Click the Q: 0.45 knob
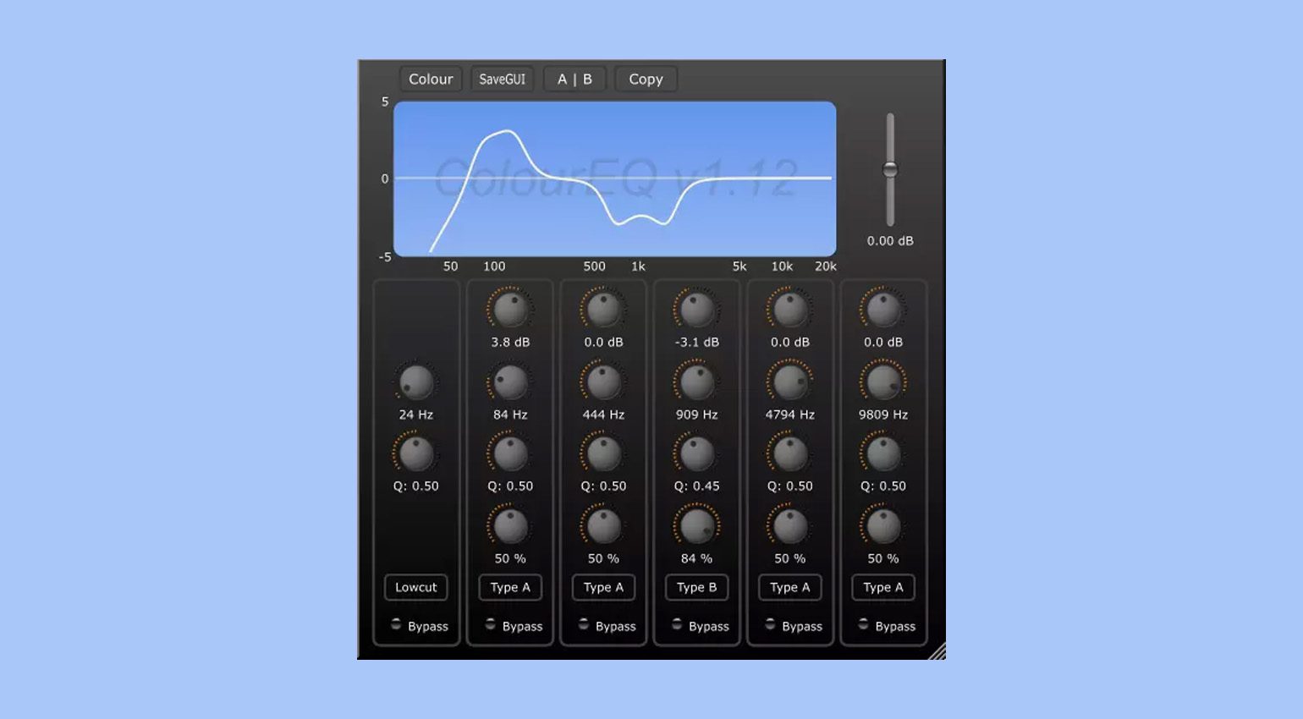 pyautogui.click(x=697, y=454)
